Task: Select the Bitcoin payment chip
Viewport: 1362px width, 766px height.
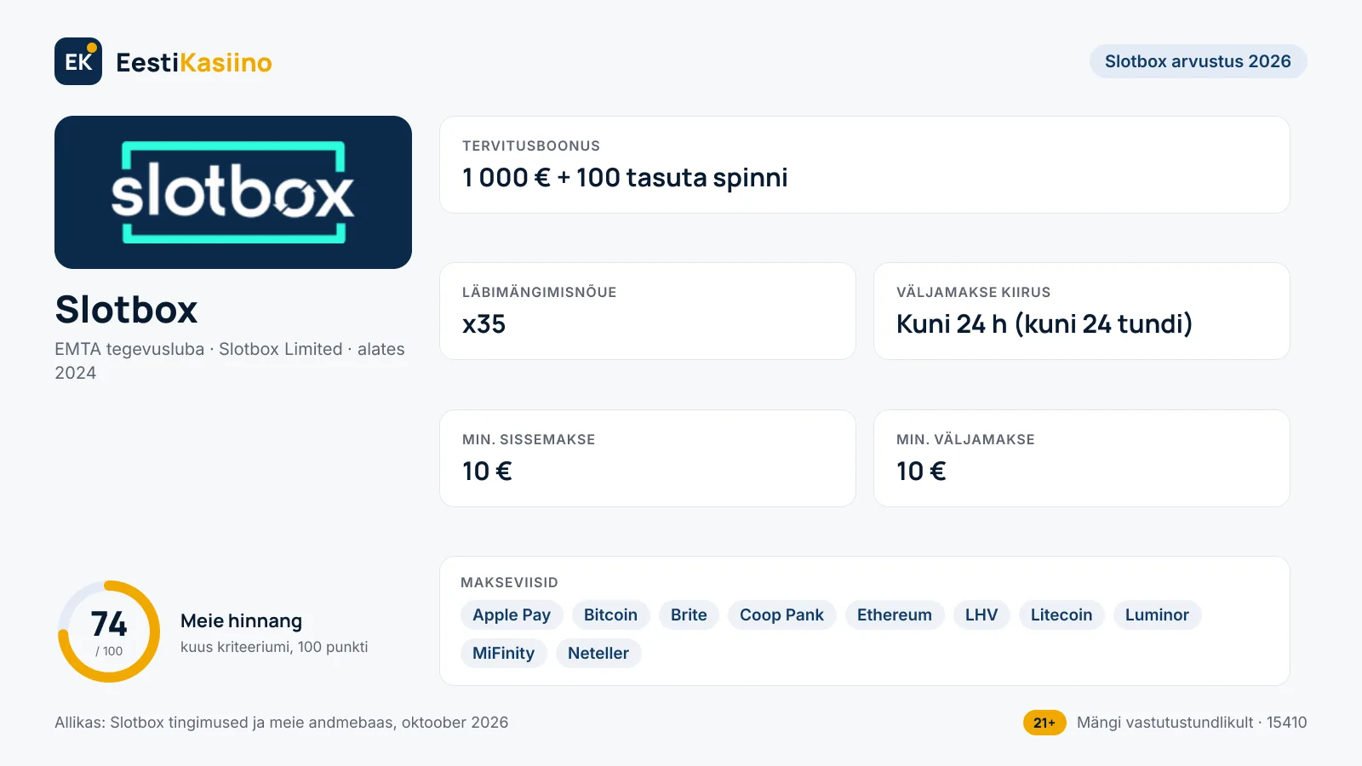Action: pos(610,615)
